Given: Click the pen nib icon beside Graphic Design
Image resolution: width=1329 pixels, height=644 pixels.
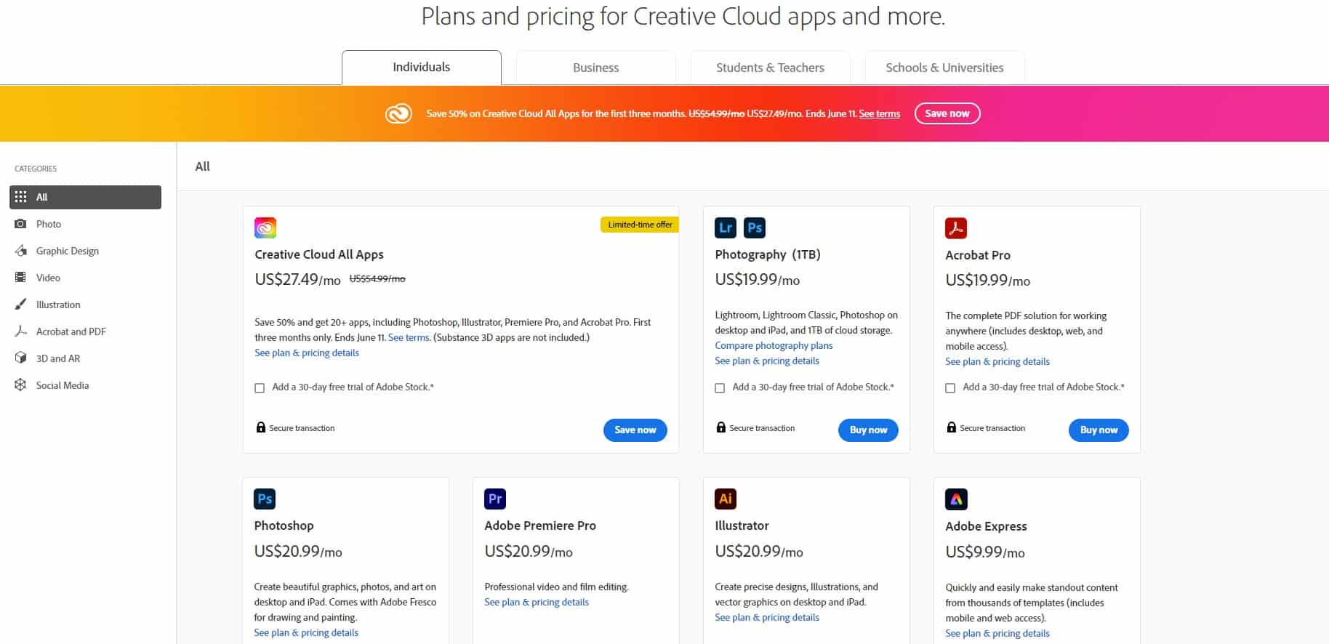Looking at the screenshot, I should [x=20, y=251].
